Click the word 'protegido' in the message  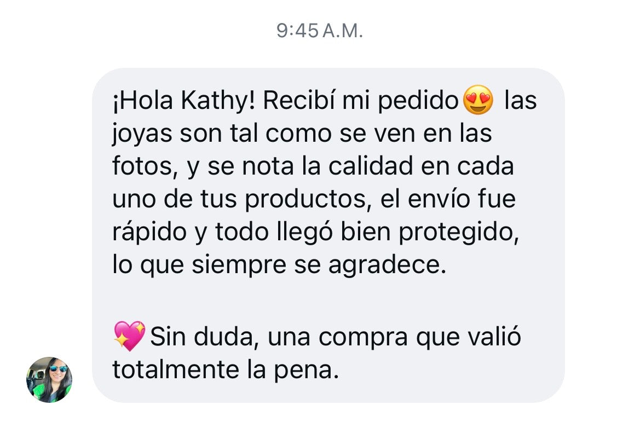(x=458, y=232)
